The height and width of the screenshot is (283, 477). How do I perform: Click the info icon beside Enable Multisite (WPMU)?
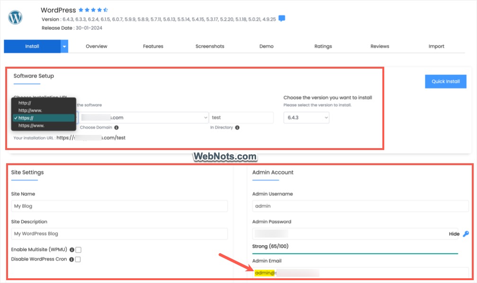click(x=71, y=249)
